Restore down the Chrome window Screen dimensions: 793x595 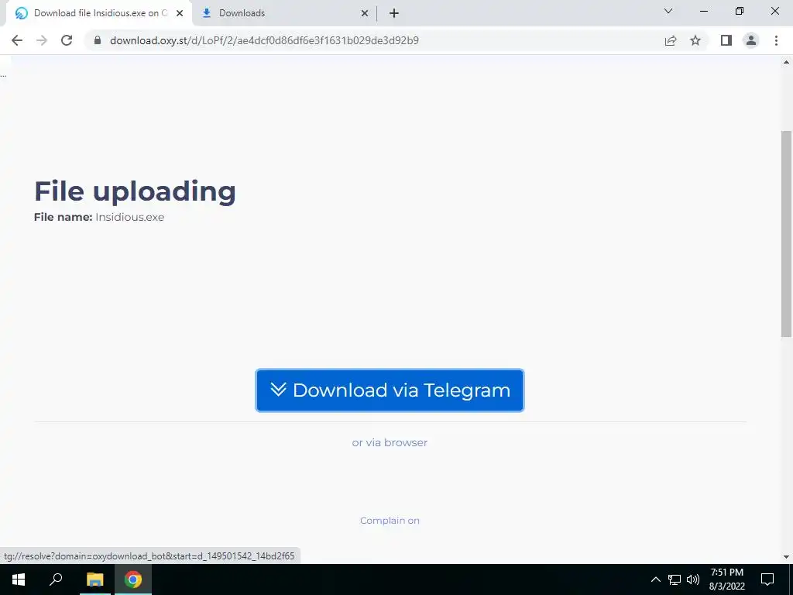tap(740, 11)
